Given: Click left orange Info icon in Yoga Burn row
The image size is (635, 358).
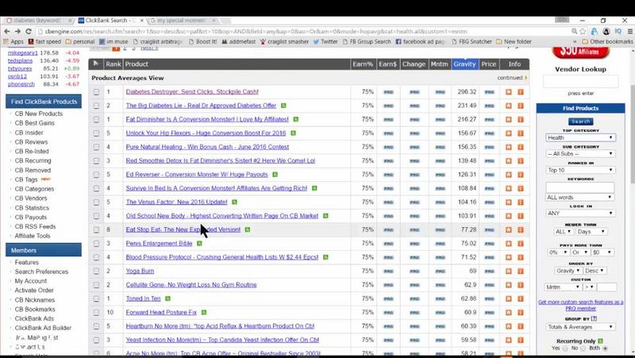Looking at the screenshot, I should click(509, 271).
